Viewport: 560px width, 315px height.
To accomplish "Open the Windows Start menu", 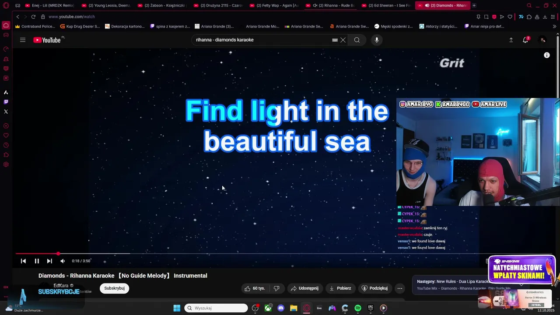I will coord(177,308).
